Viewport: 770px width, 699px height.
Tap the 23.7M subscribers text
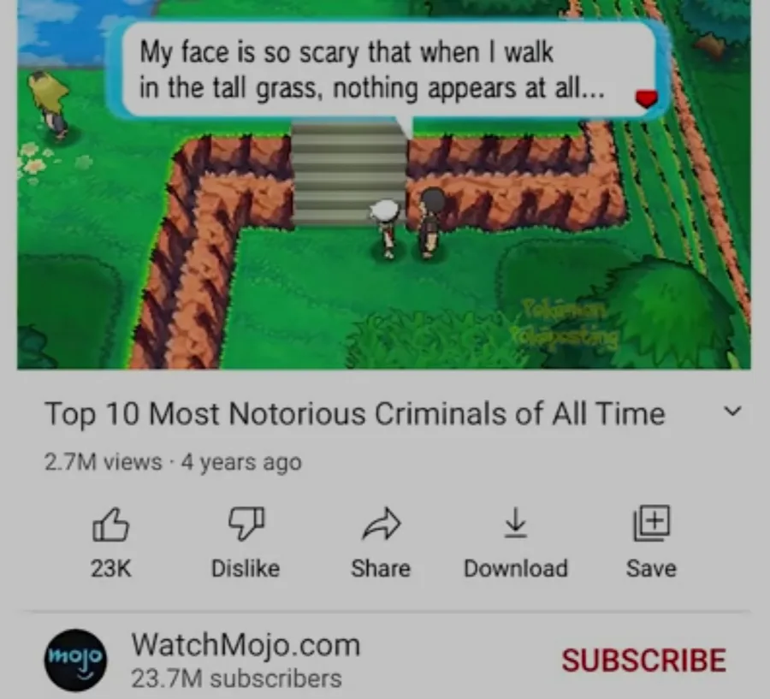(236, 678)
